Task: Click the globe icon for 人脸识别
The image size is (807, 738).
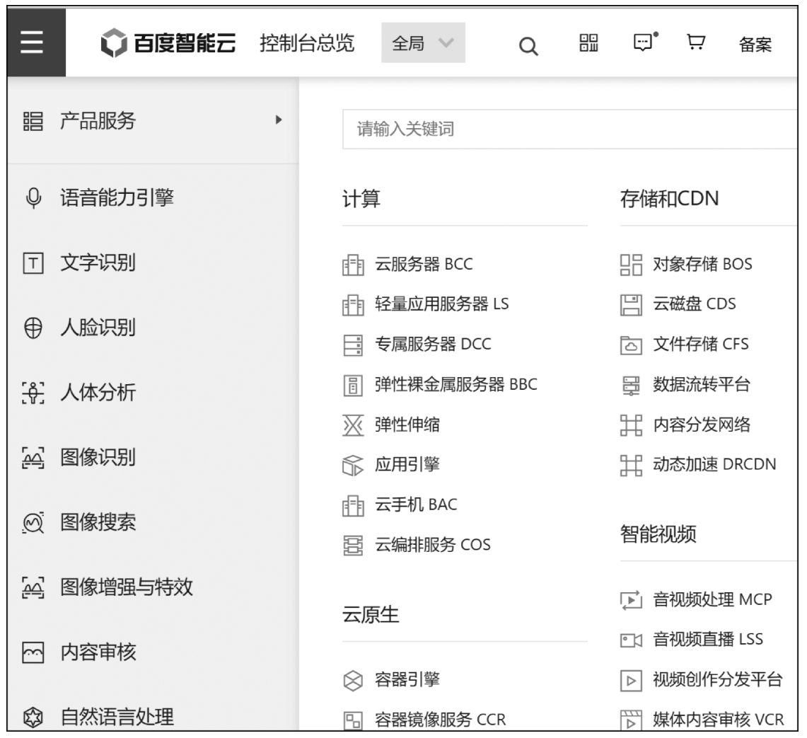Action: coord(33,328)
